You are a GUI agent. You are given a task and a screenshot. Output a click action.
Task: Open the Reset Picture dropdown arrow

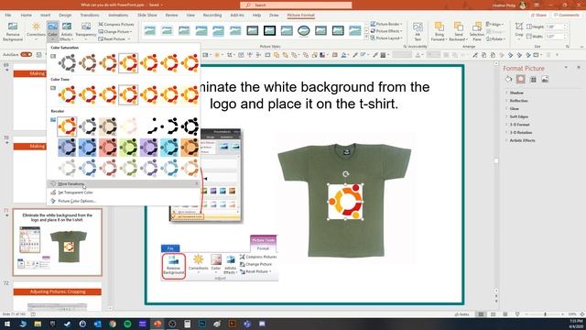(x=129, y=38)
